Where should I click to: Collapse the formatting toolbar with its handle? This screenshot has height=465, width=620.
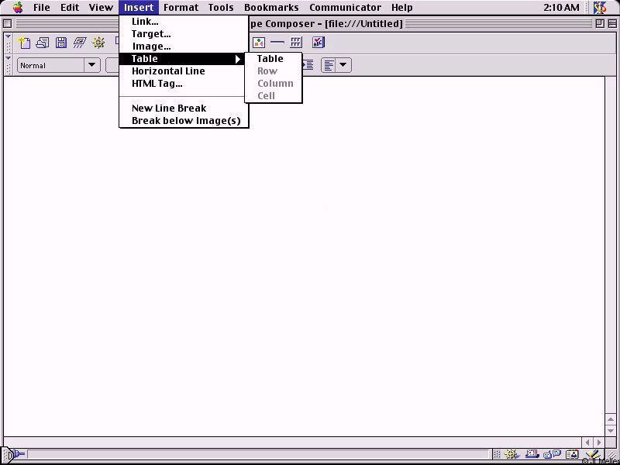[x=9, y=65]
